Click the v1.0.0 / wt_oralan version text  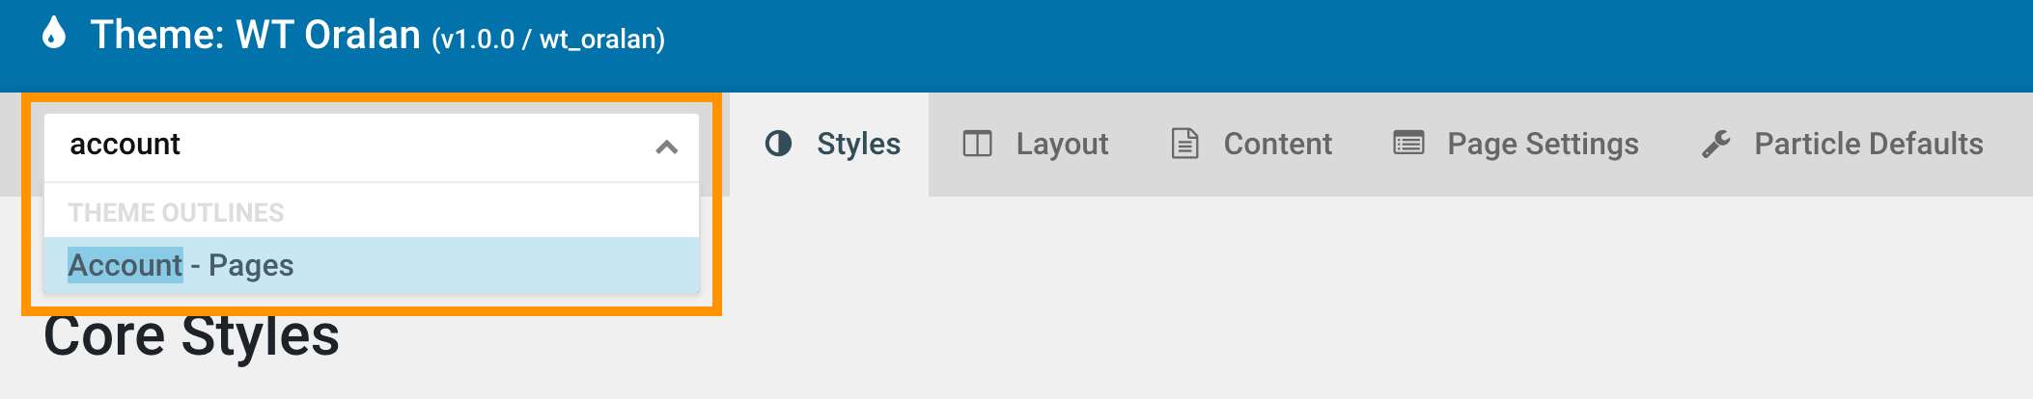548,39
